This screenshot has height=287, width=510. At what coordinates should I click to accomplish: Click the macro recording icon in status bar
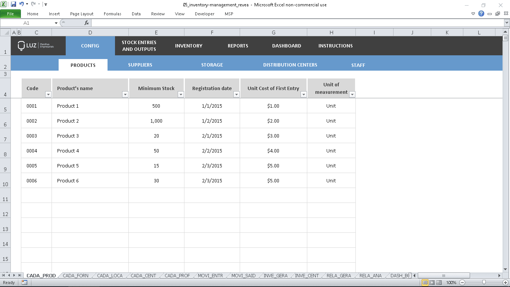(25, 283)
